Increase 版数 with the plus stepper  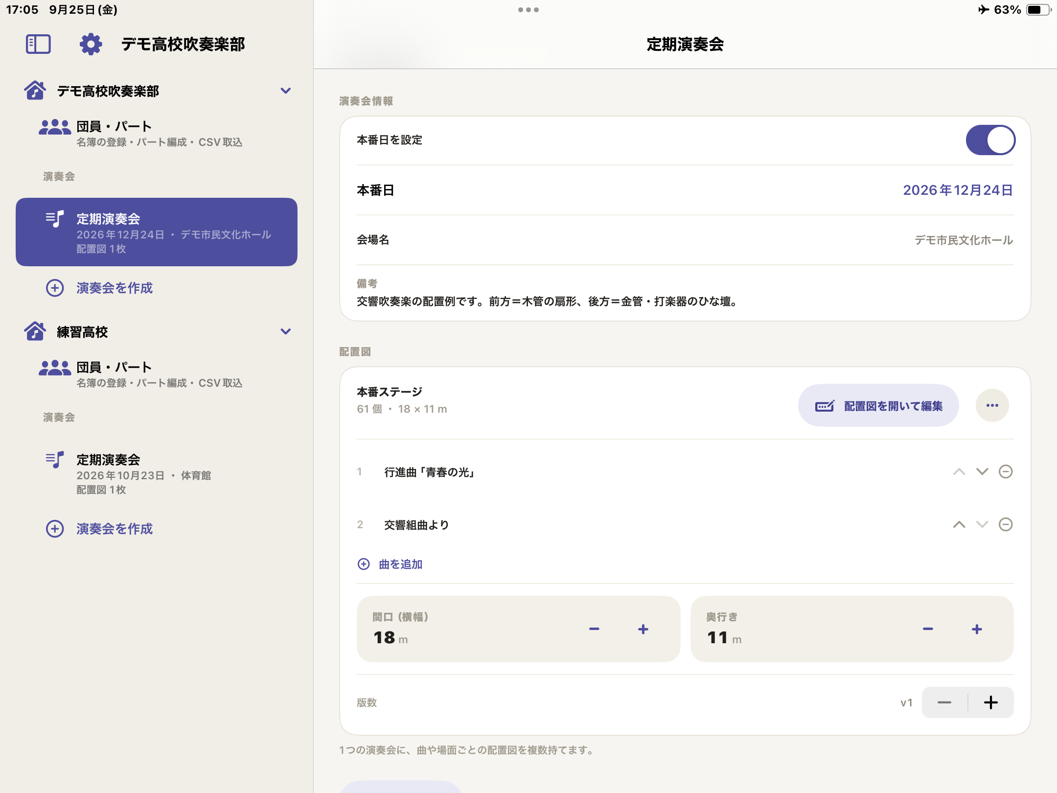991,702
